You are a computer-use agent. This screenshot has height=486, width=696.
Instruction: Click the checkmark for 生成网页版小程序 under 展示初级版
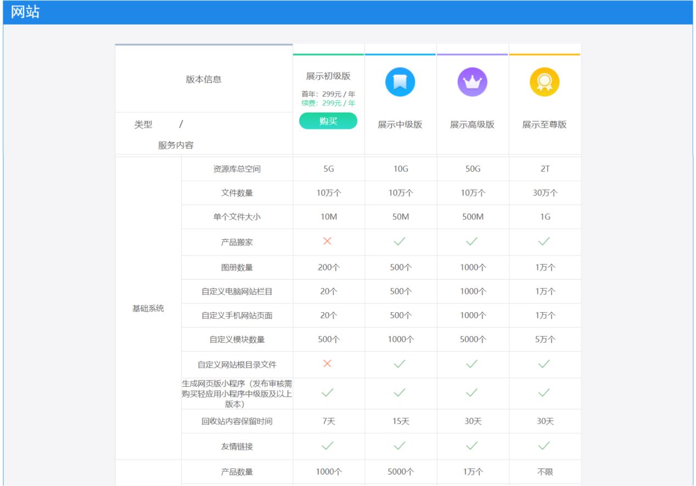328,393
